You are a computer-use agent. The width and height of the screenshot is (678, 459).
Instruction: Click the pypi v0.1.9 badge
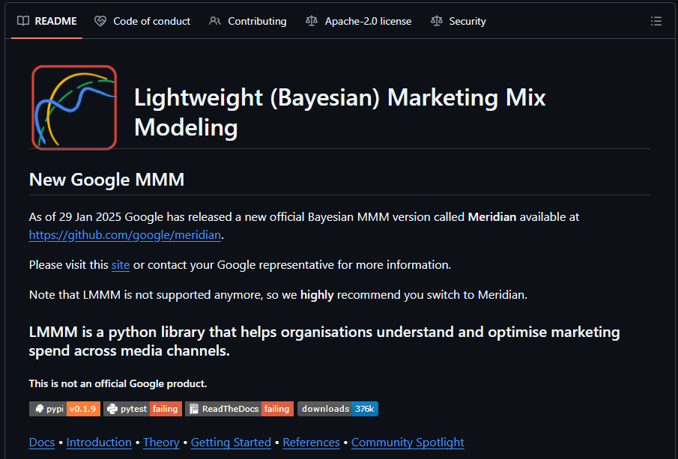point(65,409)
